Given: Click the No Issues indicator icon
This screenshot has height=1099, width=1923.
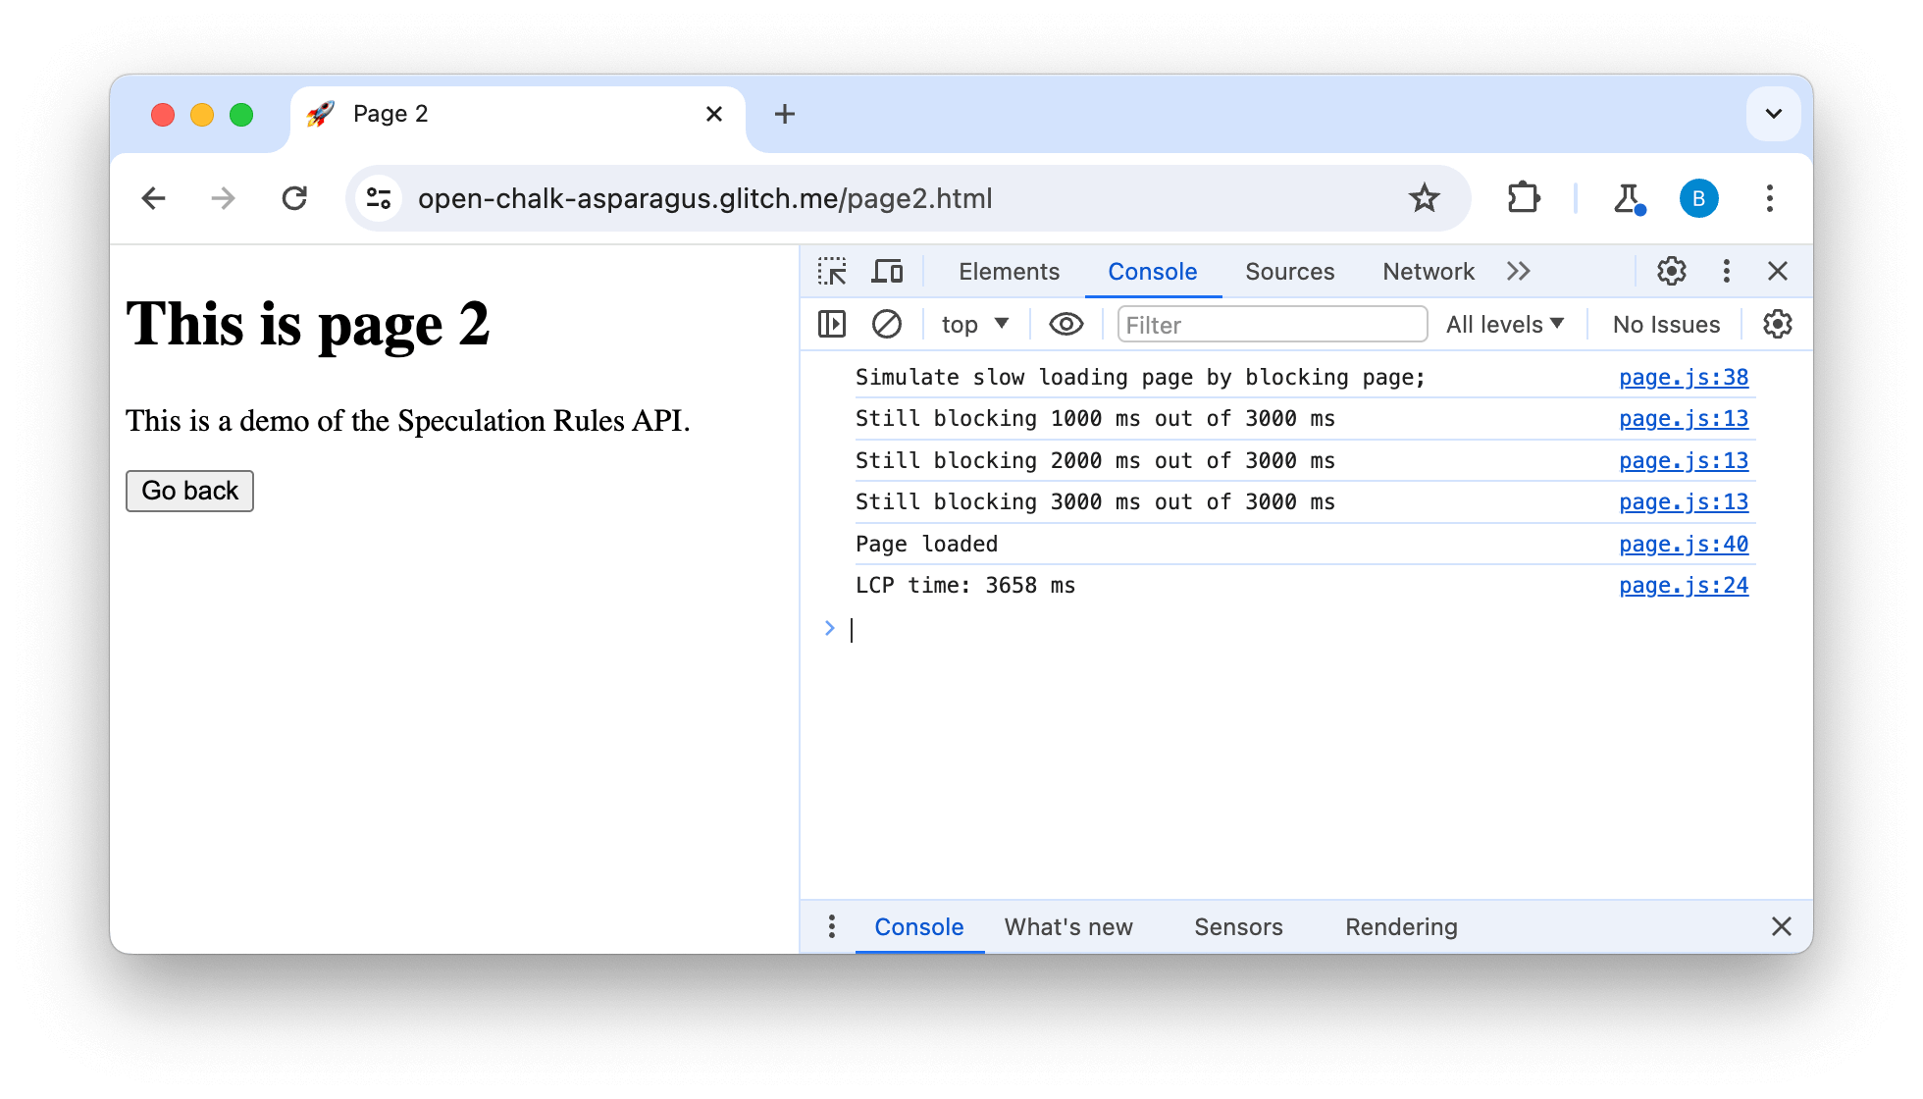Looking at the screenshot, I should 1664,325.
